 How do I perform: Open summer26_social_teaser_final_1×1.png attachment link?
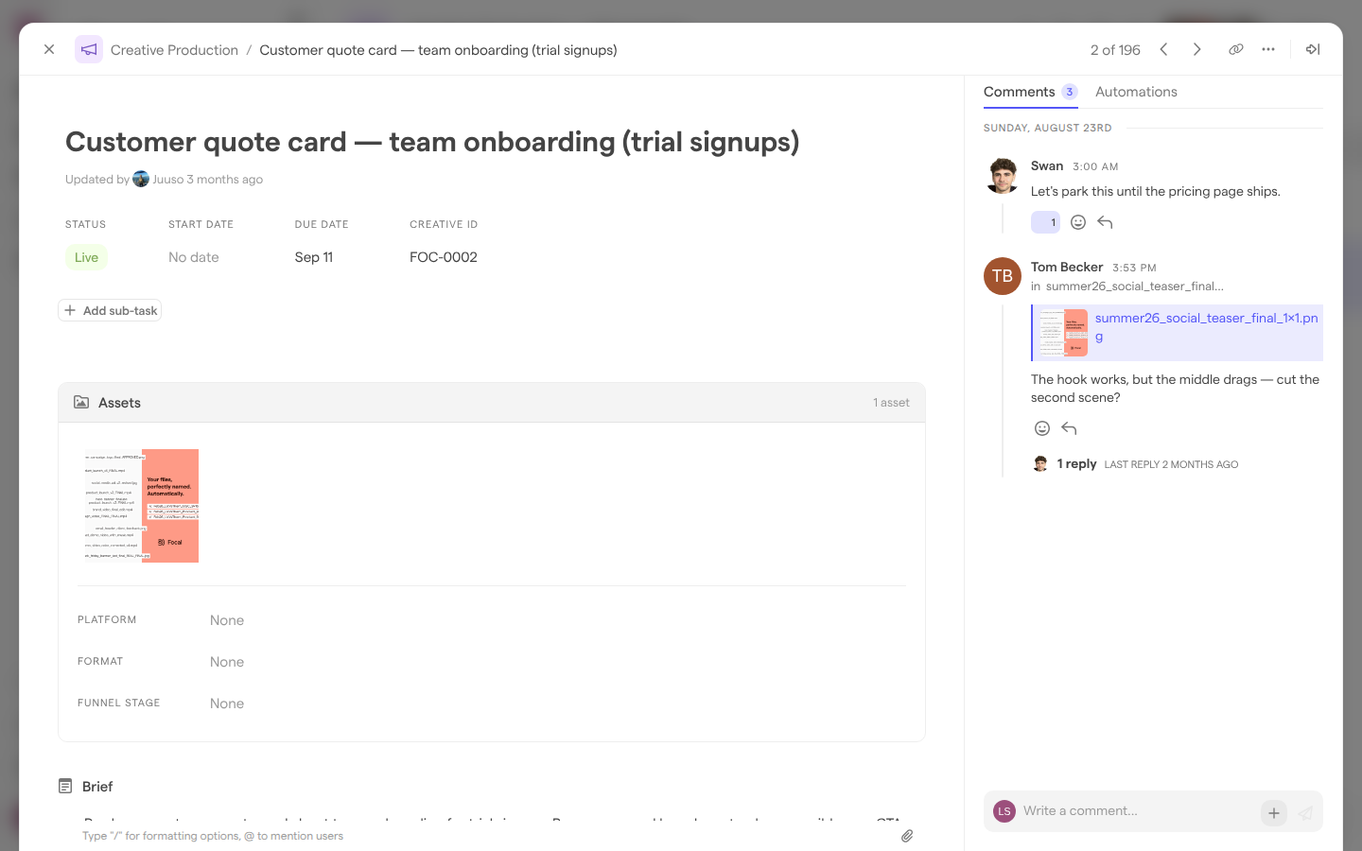tap(1206, 327)
